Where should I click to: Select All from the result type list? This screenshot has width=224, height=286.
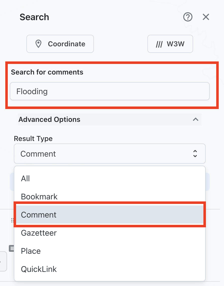pyautogui.click(x=26, y=178)
